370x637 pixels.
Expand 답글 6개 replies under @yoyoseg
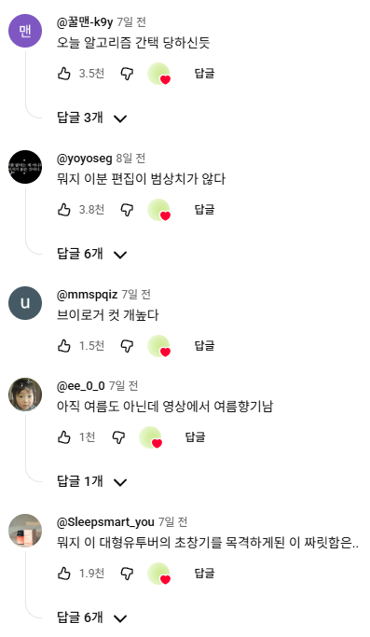[x=91, y=254]
